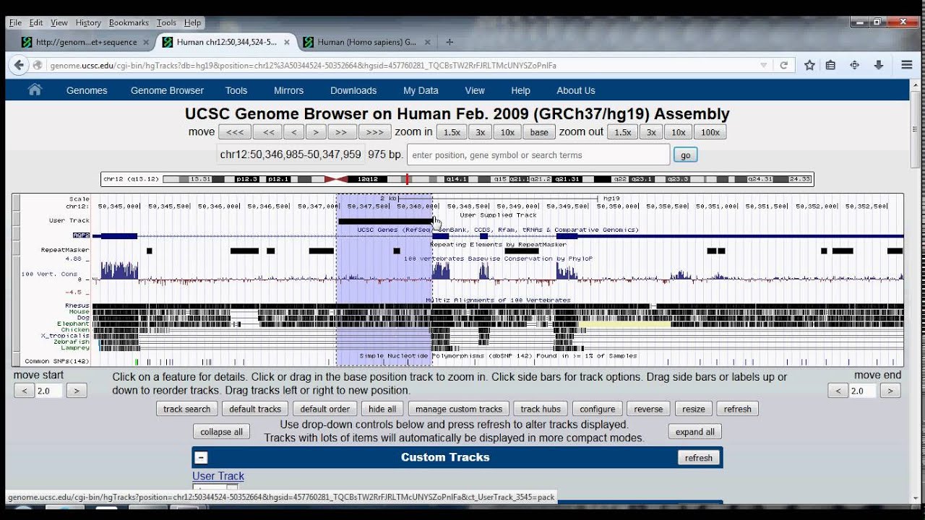Image resolution: width=925 pixels, height=520 pixels.
Task: Decrease move start with < button
Action: [x=24, y=391]
